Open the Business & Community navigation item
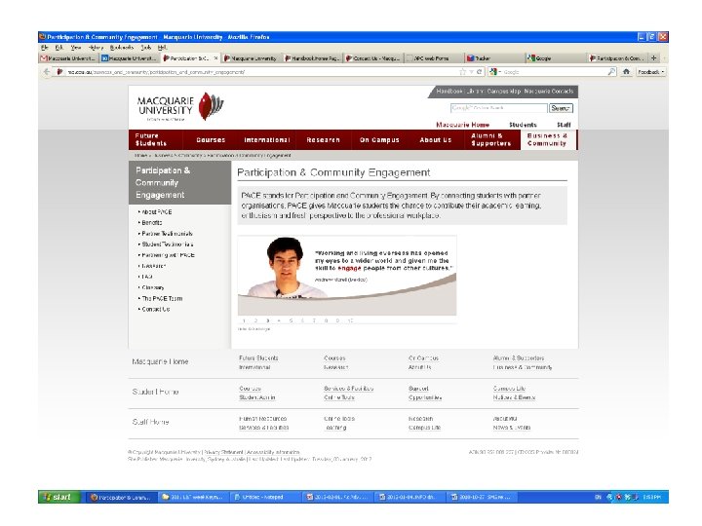 [547, 139]
